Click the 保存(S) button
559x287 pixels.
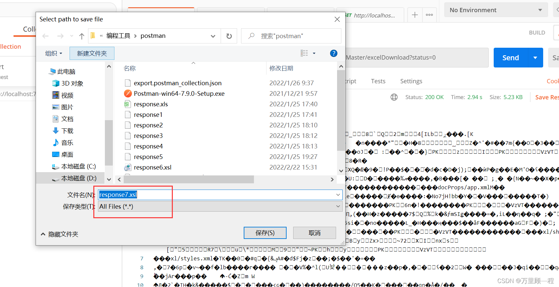coord(265,233)
